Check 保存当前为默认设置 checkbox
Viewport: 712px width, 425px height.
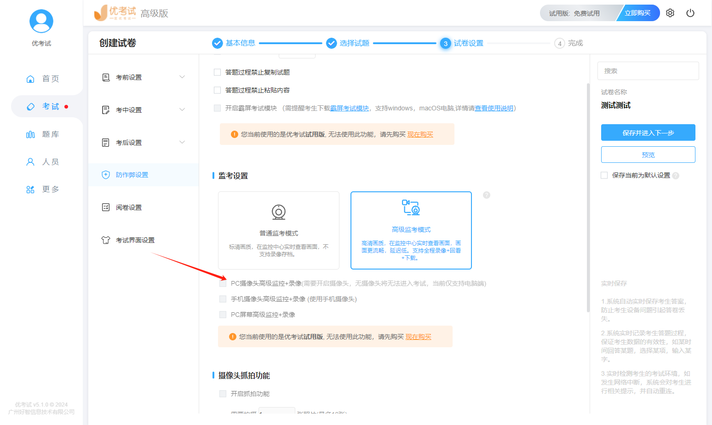604,175
